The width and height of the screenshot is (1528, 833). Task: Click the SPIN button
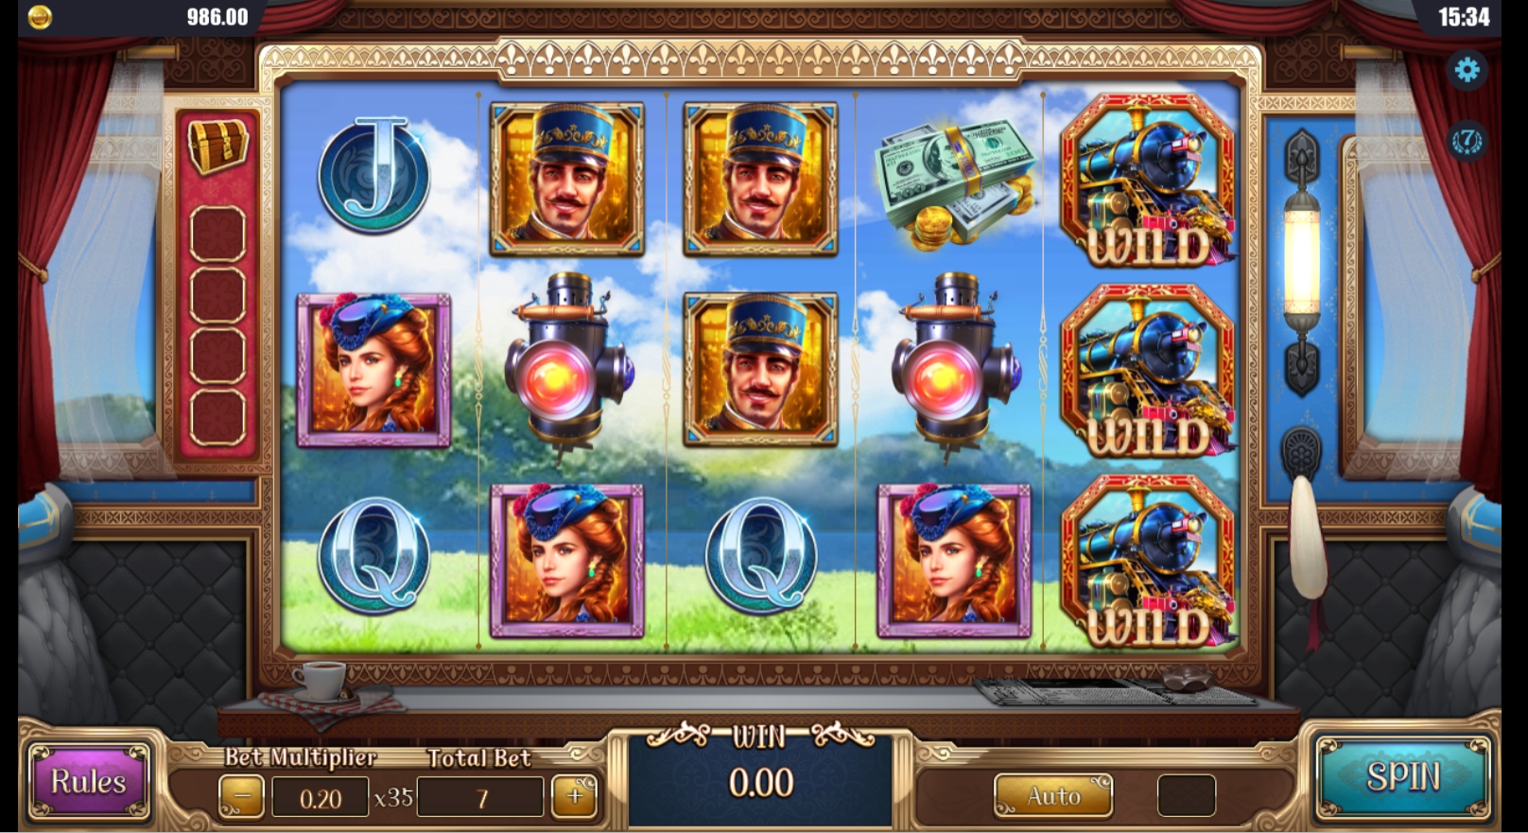(x=1403, y=777)
